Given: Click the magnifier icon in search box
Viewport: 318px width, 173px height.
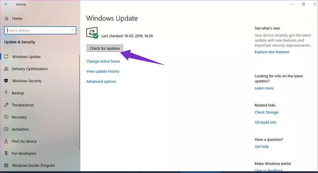Looking at the screenshot, I should tap(73, 31).
